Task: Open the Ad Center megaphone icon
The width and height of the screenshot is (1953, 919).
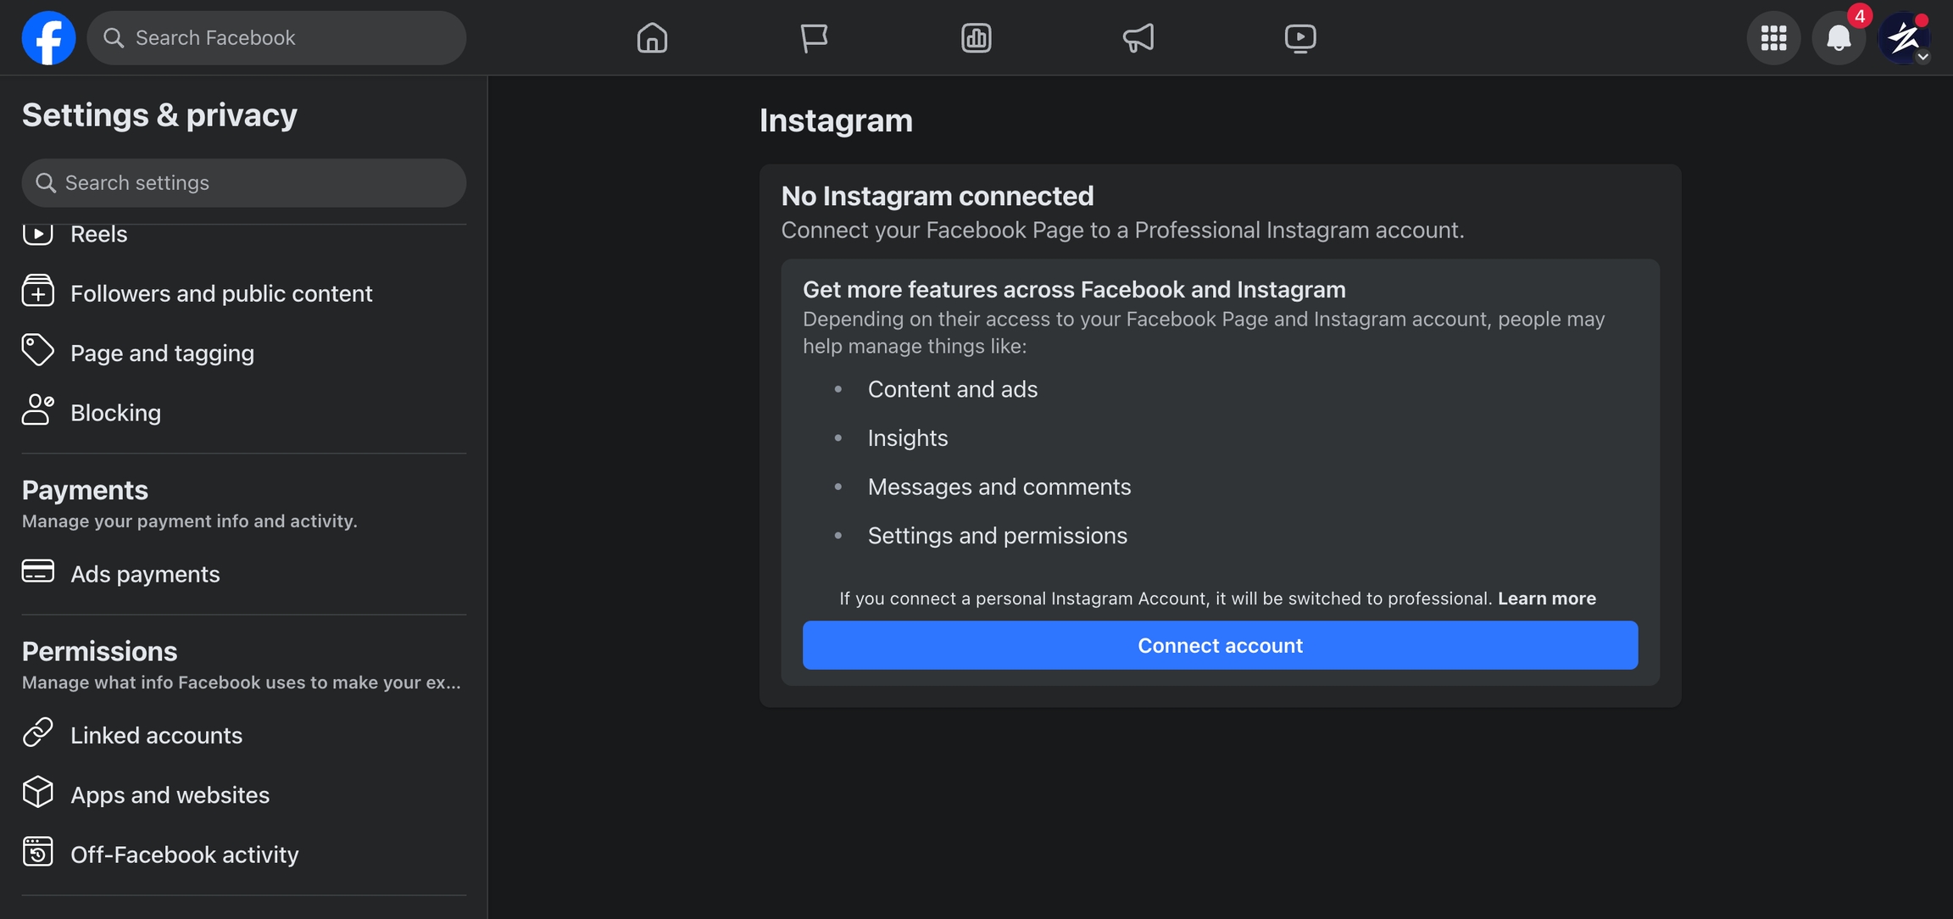Action: pyautogui.click(x=1138, y=38)
